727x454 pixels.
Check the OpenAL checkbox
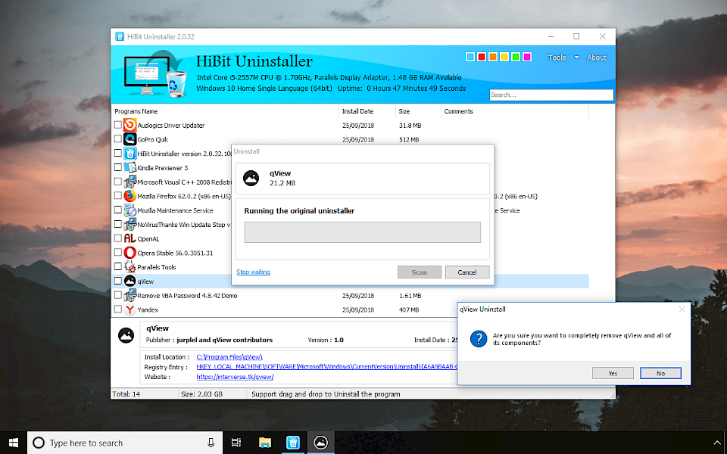pos(118,238)
